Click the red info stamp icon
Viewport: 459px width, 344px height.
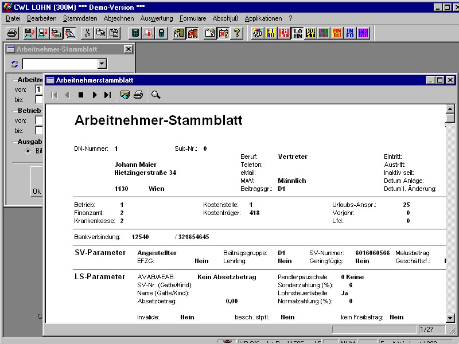[148, 33]
